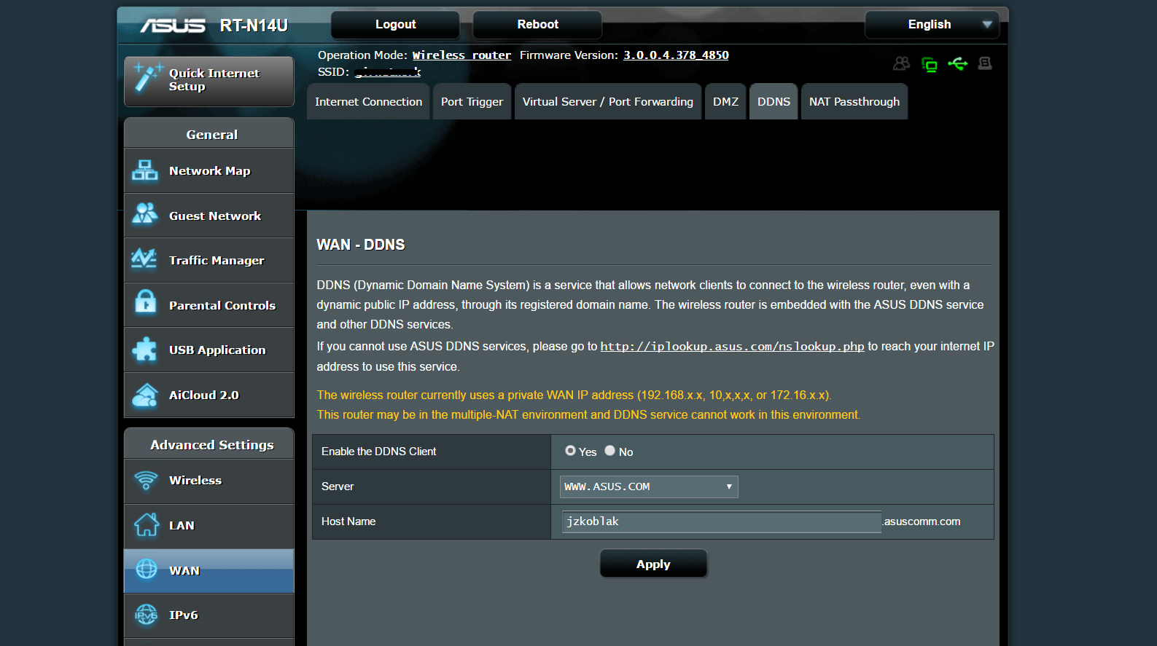Viewport: 1157px width, 646px height.
Task: Click the USB Application puzzle icon
Action: point(144,350)
